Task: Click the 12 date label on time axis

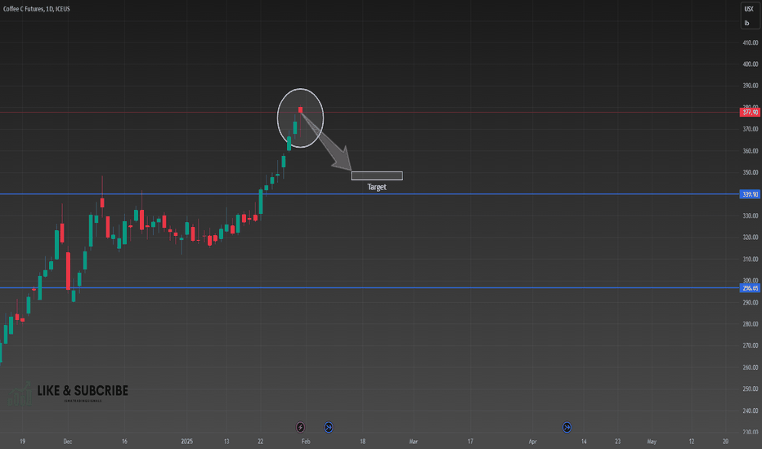Action: click(692, 441)
